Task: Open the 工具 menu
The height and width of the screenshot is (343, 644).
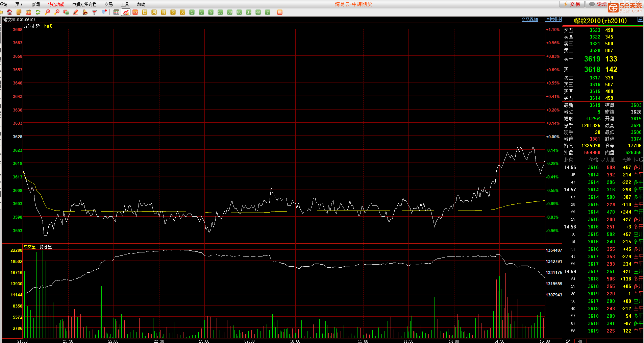Action: [x=125, y=4]
